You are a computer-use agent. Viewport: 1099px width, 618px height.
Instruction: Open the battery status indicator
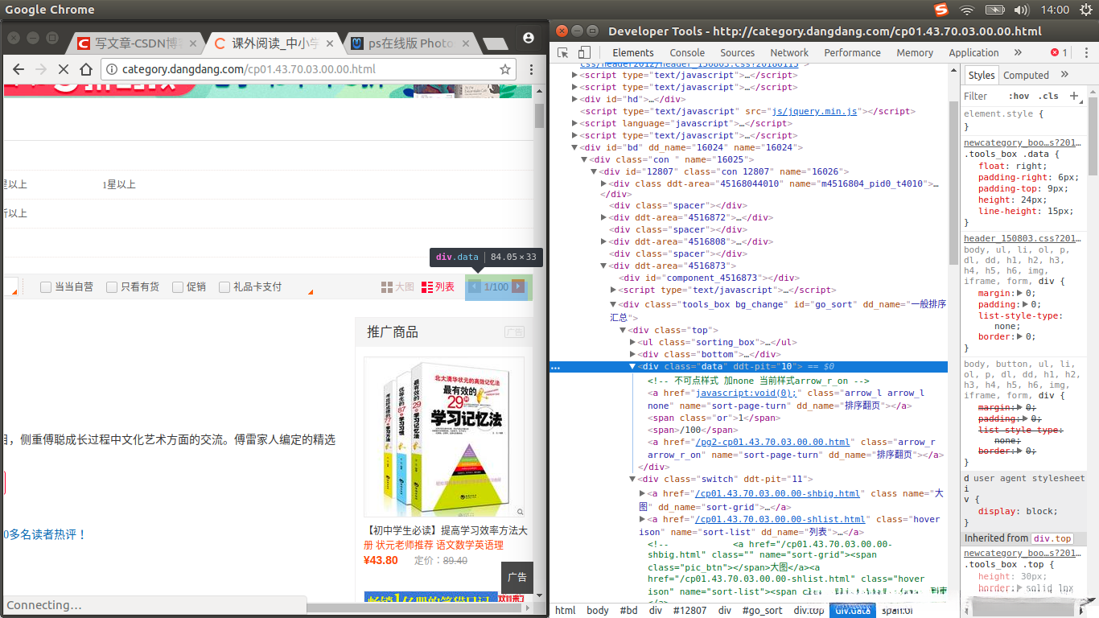[x=995, y=10]
